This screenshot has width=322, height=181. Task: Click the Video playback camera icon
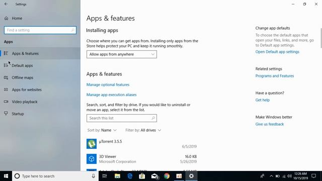tap(6, 102)
